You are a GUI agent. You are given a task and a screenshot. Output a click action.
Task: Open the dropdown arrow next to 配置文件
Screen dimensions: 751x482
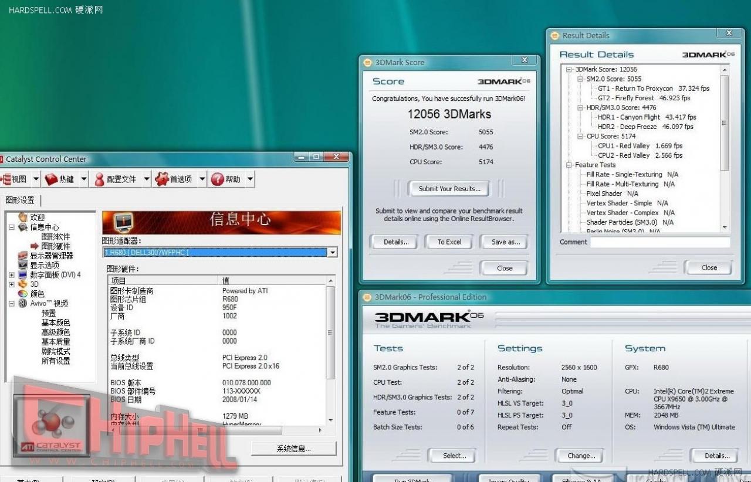pos(146,179)
